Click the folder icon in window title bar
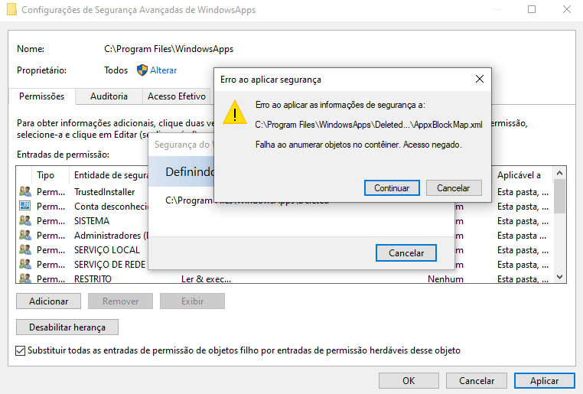This screenshot has height=394, width=583. pyautogui.click(x=11, y=9)
